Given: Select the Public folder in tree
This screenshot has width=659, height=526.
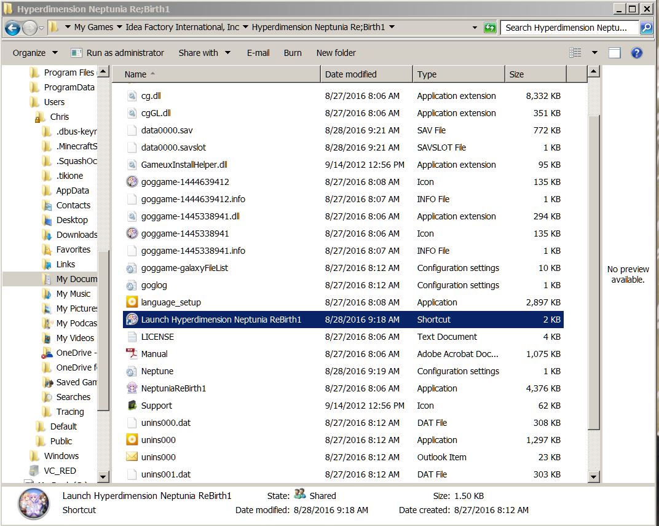Looking at the screenshot, I should point(61,441).
